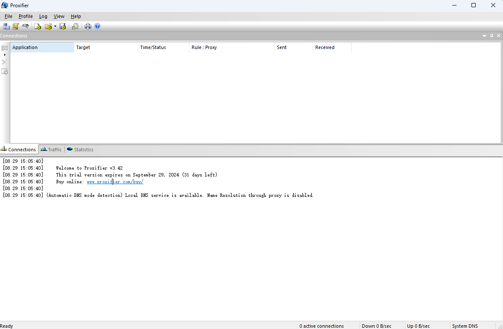
Task: Close the Connections panel
Action: click(498, 36)
